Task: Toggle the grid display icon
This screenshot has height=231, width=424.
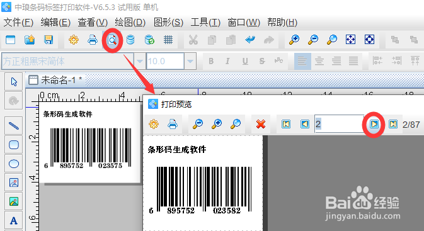Action: coord(168,40)
